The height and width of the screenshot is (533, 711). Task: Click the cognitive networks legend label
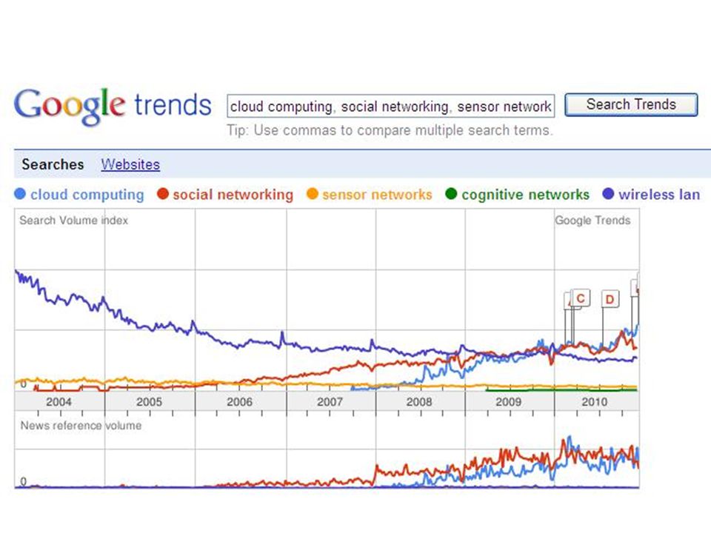[x=526, y=195]
